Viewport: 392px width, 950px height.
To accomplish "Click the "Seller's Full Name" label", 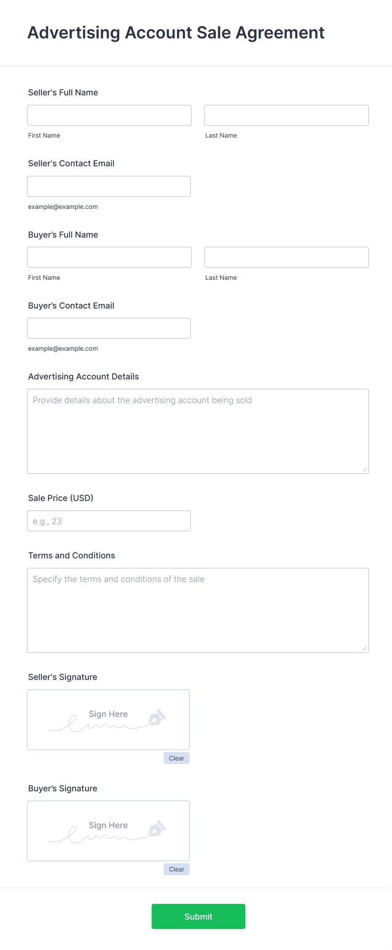I will tap(63, 92).
